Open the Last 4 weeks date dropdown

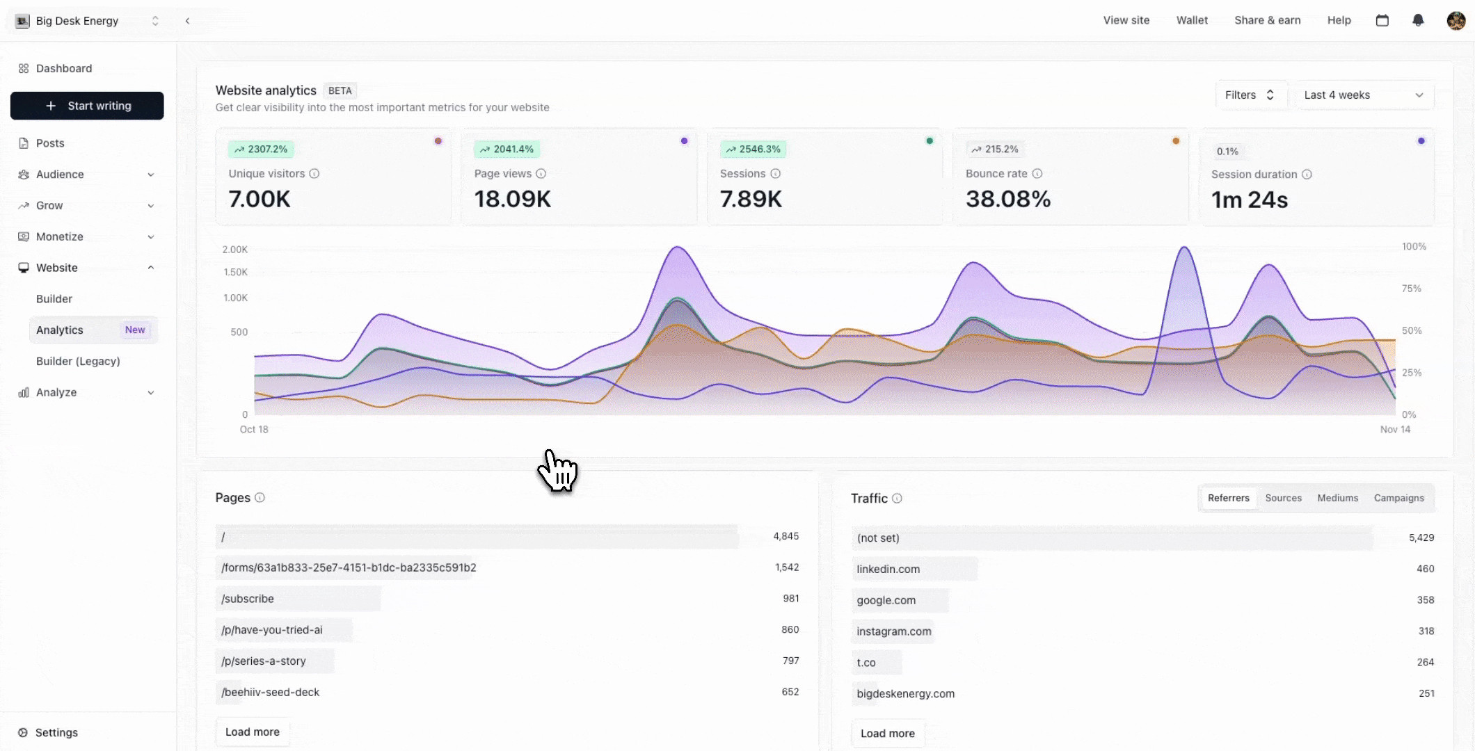(x=1363, y=95)
